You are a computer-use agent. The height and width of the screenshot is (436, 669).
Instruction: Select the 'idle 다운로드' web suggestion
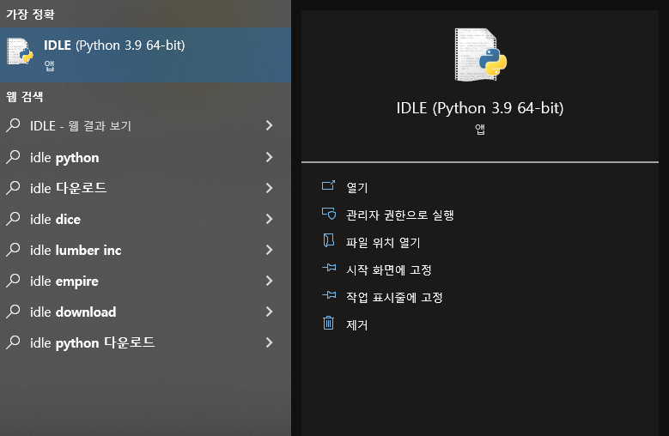(x=145, y=187)
